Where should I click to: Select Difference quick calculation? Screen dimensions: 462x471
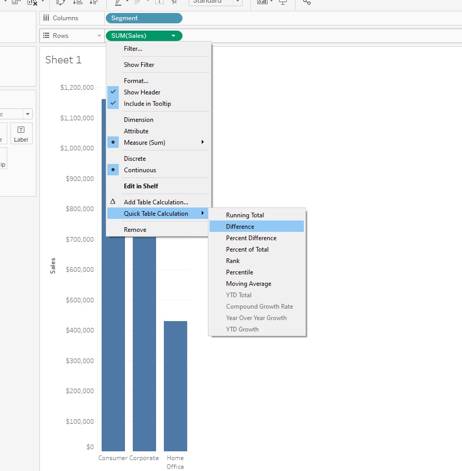[x=257, y=227]
